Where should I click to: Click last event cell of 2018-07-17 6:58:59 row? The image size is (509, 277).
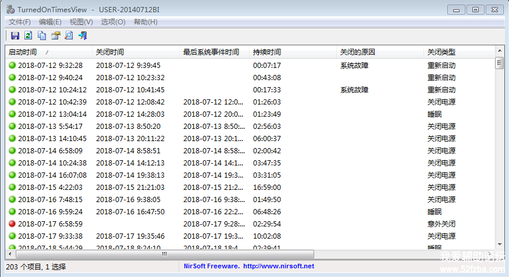click(214, 224)
